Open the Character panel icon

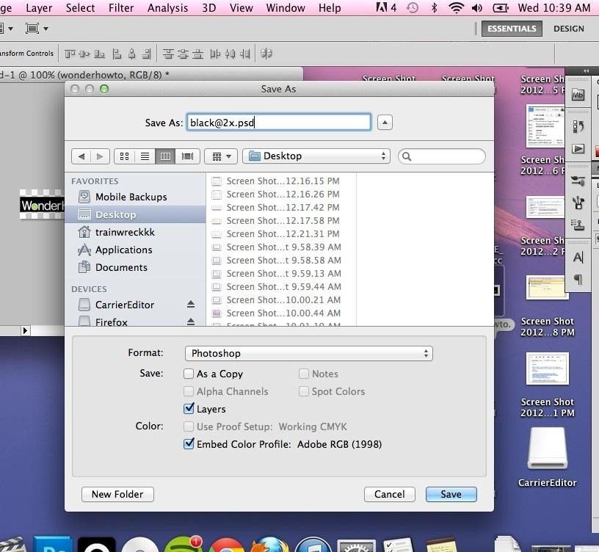click(x=578, y=258)
